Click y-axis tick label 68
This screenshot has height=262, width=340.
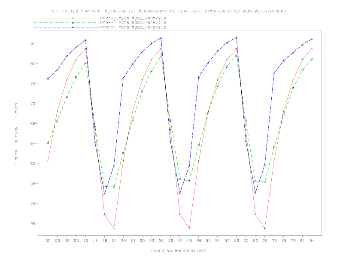click(33, 124)
